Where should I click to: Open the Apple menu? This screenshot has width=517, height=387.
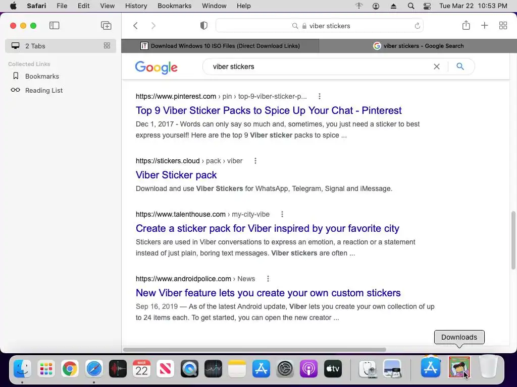click(13, 6)
